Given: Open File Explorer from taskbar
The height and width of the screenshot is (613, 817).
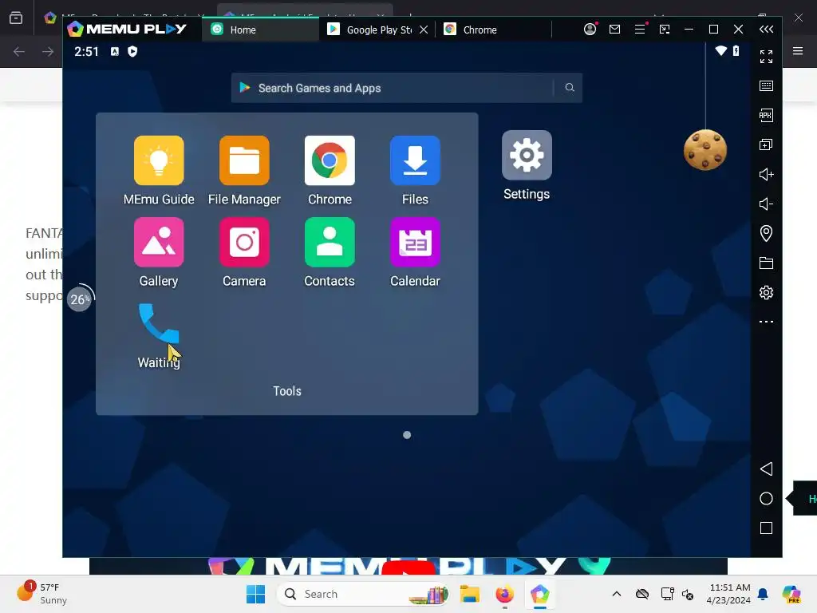Looking at the screenshot, I should tap(469, 594).
